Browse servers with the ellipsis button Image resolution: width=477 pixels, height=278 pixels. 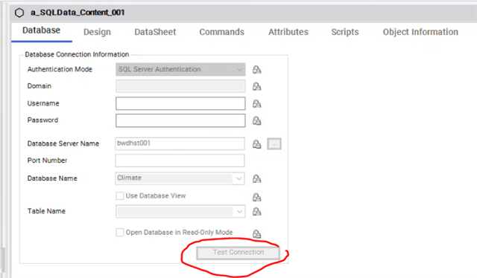coord(274,144)
